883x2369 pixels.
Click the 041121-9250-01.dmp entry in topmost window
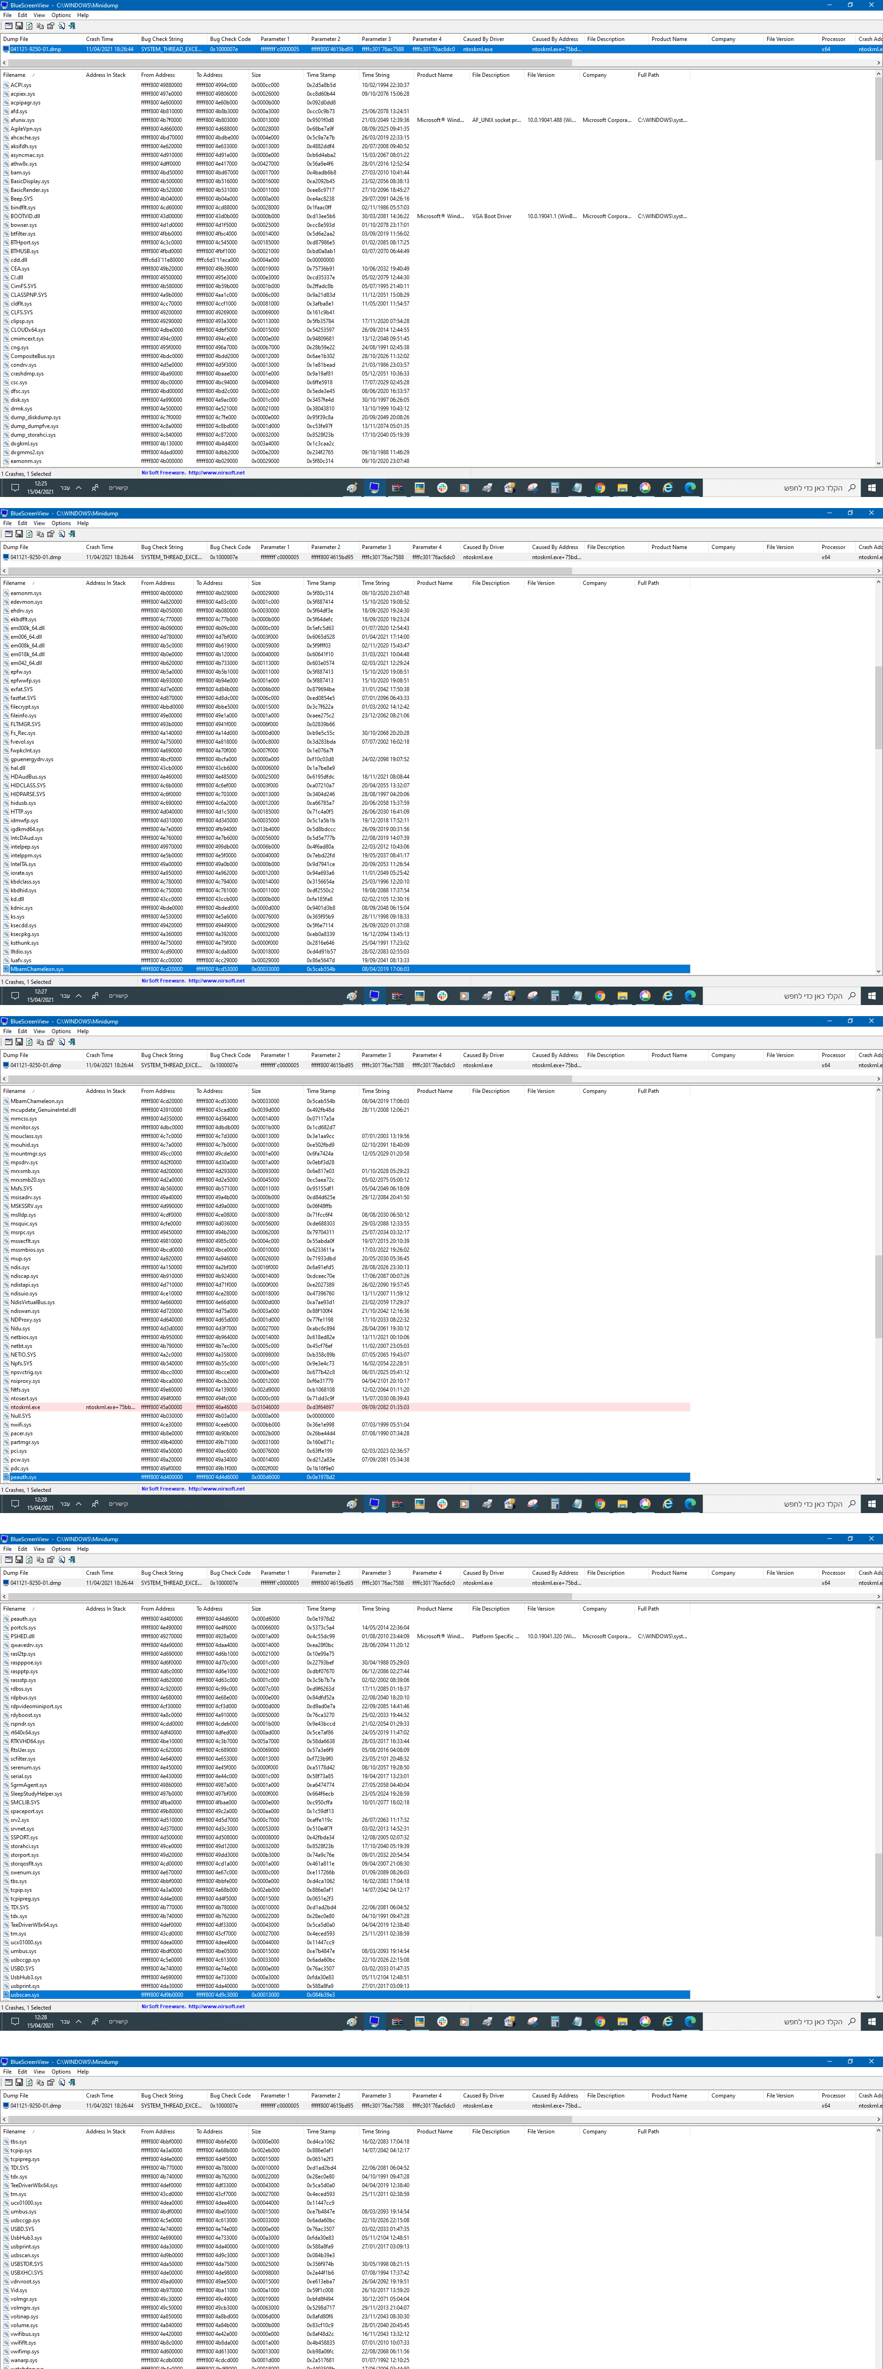coord(35,50)
